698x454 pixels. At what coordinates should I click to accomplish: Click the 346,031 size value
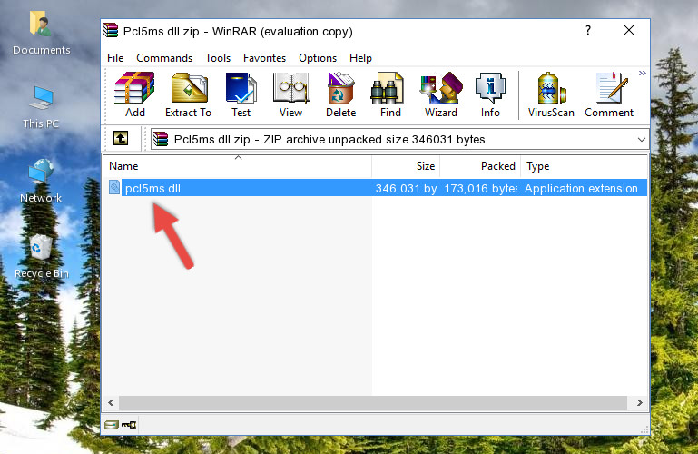tap(406, 188)
